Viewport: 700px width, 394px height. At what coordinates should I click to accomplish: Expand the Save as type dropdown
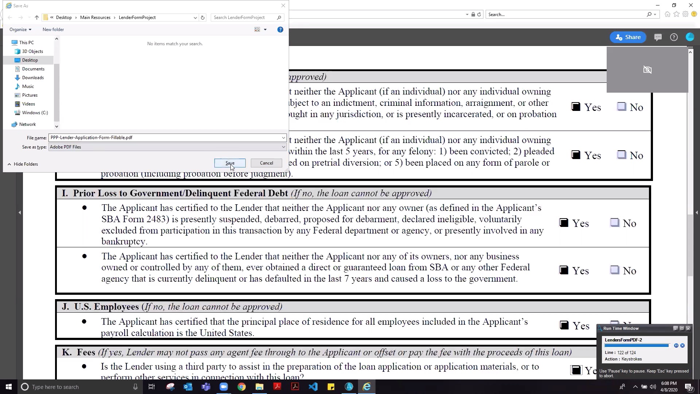click(x=283, y=147)
